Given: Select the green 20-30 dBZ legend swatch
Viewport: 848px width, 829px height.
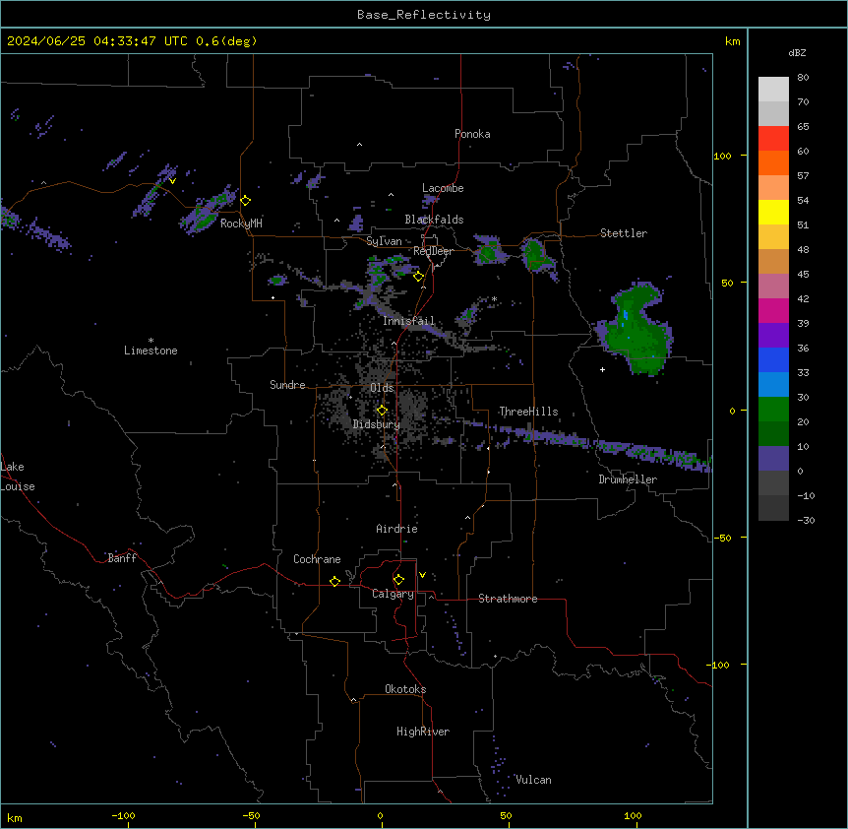Looking at the screenshot, I should [773, 410].
